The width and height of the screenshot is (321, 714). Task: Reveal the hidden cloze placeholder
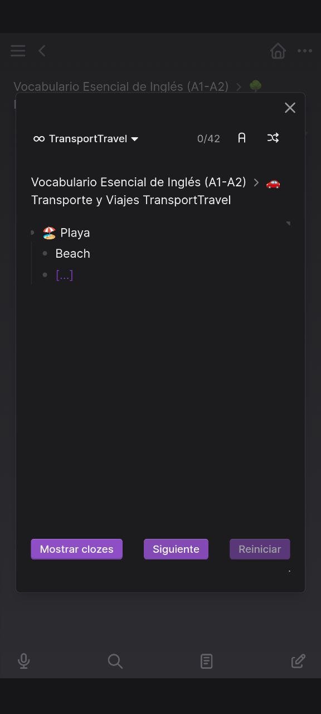[x=65, y=275]
